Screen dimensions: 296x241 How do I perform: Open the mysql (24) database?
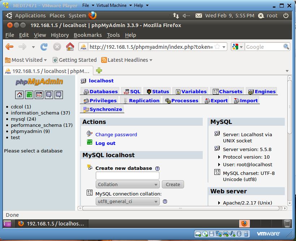coord(23,119)
